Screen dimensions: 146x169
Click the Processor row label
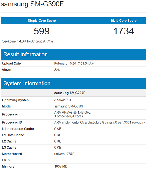click(x=10, y=114)
